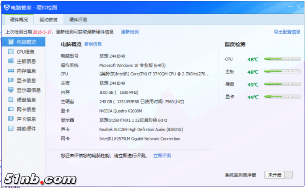Click the 温度检测 heading

tap(235, 44)
